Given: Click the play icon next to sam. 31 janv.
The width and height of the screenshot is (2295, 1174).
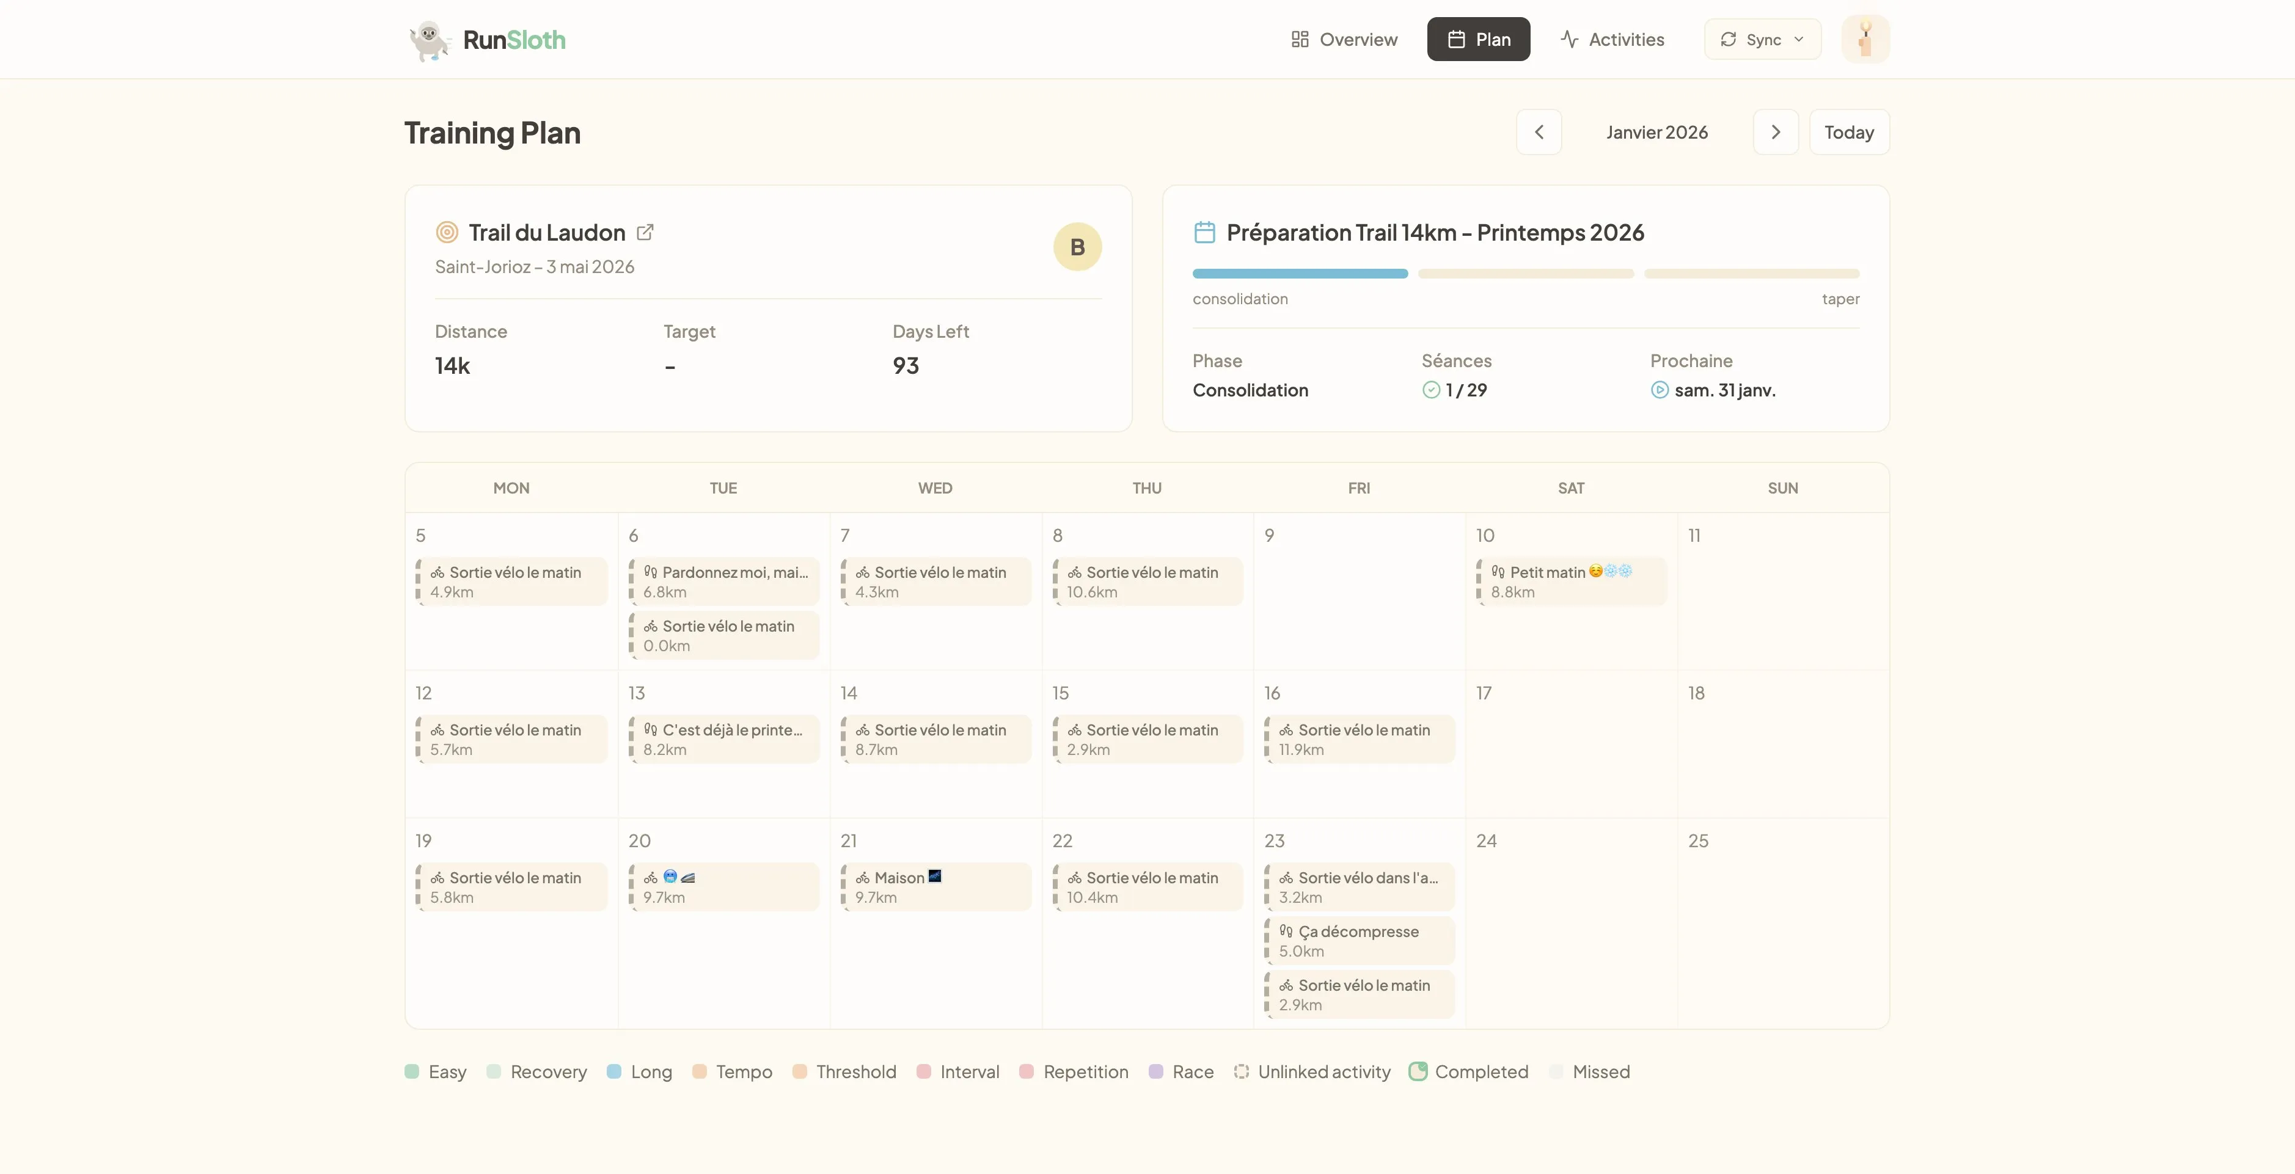Looking at the screenshot, I should [x=1659, y=391].
